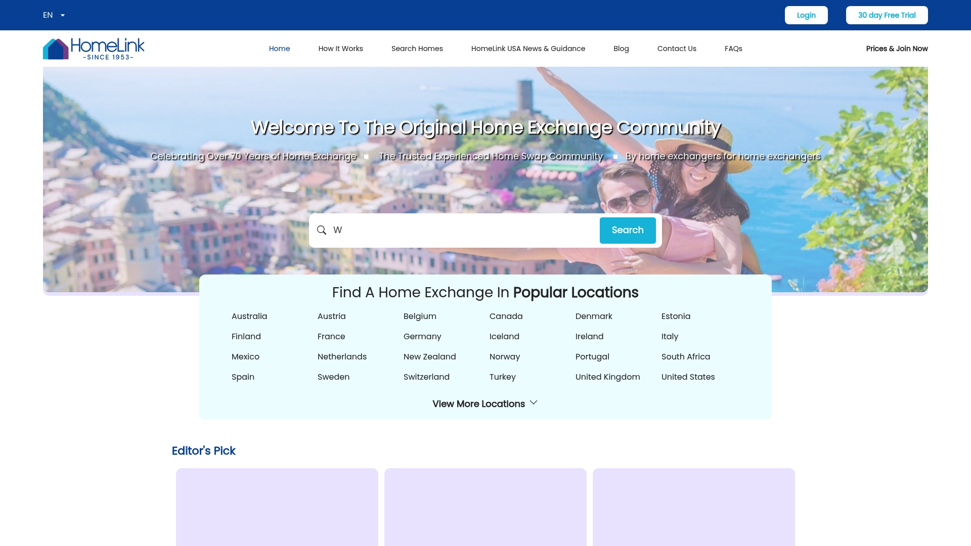This screenshot has width=971, height=546.
Task: Select the Home navigation tab
Action: [x=279, y=48]
